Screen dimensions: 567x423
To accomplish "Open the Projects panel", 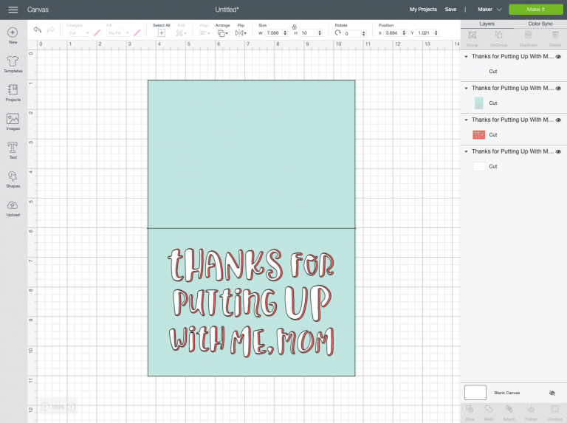I will point(13,93).
